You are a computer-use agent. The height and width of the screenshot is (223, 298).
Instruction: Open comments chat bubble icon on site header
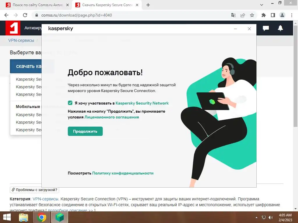pos(266,28)
